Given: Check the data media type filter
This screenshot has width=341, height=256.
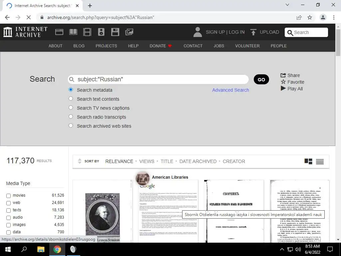Looking at the screenshot, I should 8,232.
